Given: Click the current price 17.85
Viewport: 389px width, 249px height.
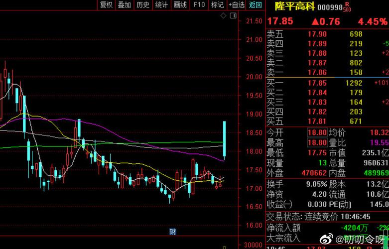Looking at the screenshot, I should 280,21.
